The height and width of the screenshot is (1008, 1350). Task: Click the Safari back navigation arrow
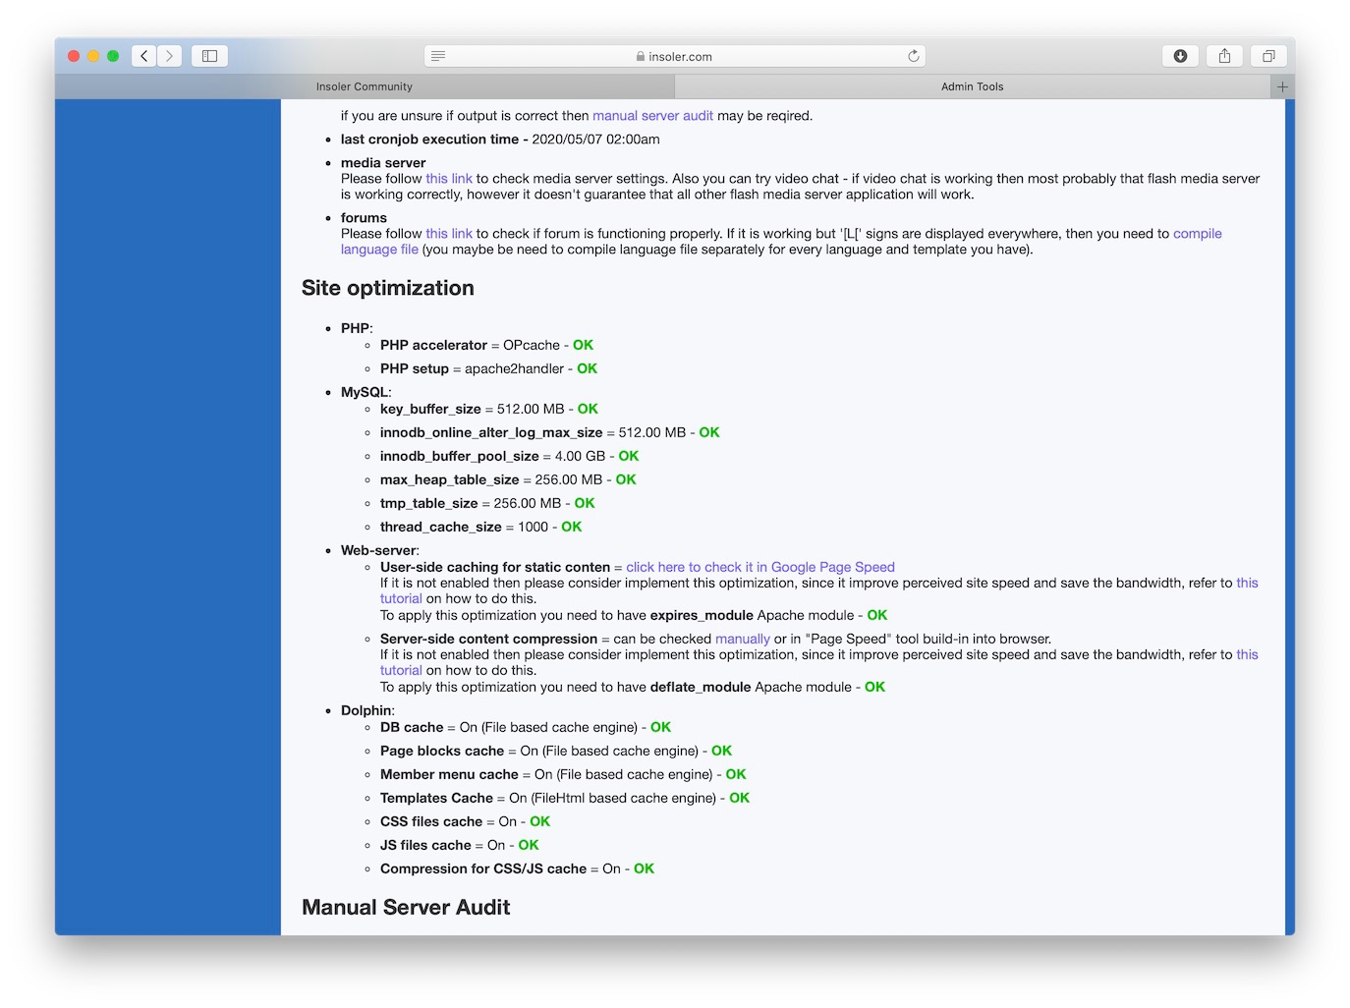pyautogui.click(x=144, y=56)
